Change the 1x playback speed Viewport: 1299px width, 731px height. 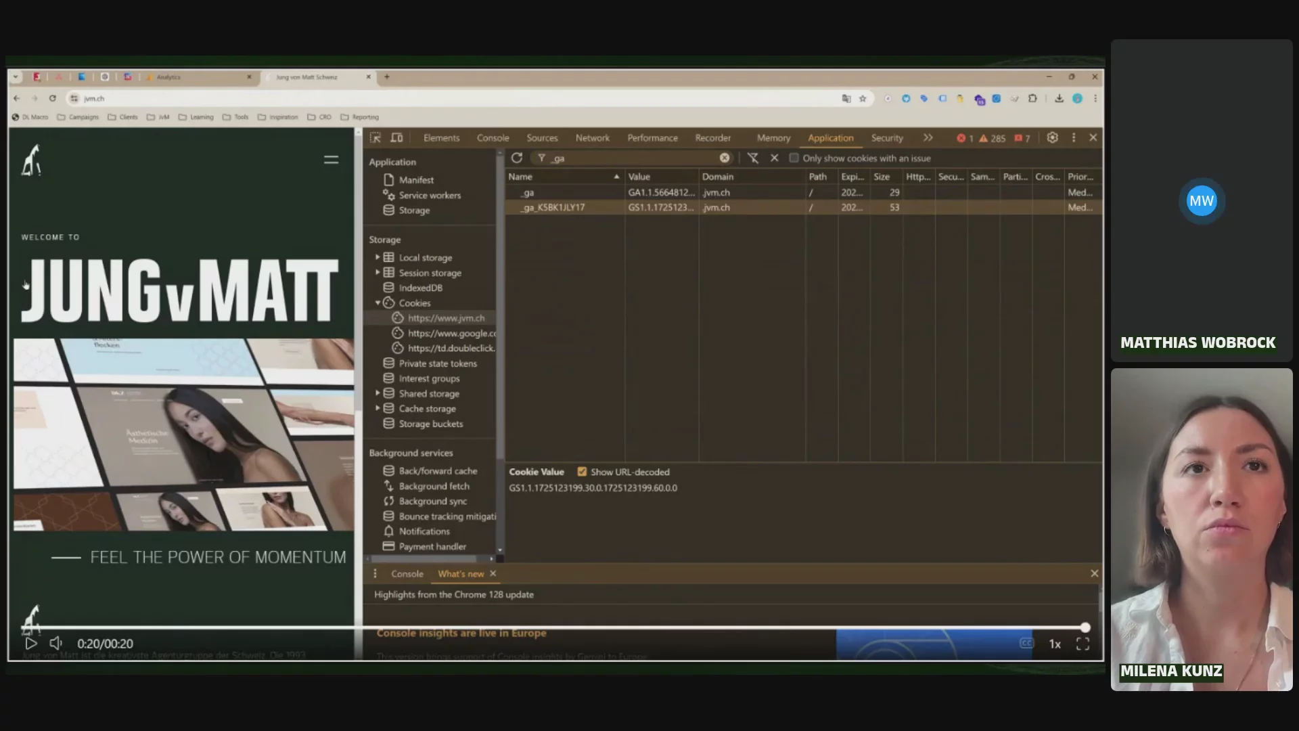[x=1055, y=644]
